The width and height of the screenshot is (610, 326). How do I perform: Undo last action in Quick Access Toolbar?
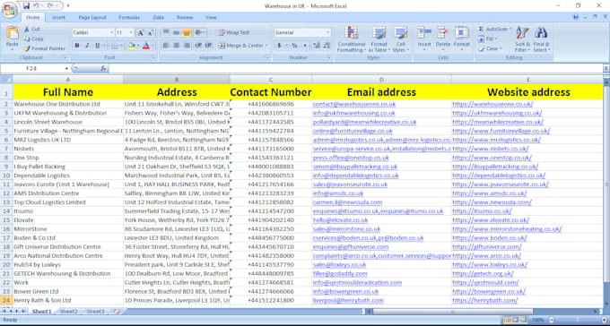click(36, 6)
